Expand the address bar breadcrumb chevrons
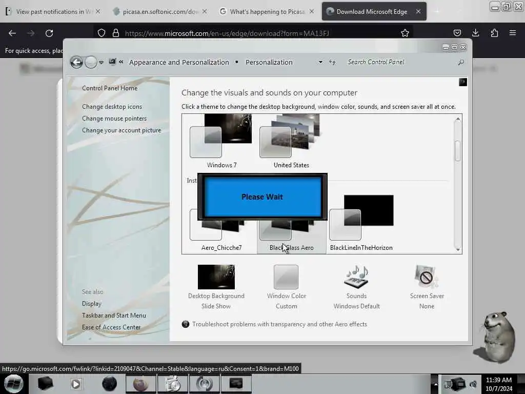Viewport: 525px width, 394px height. [121, 62]
